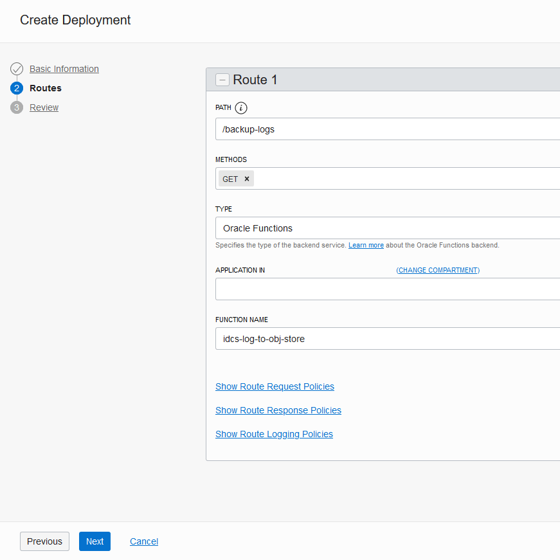The image size is (560, 560).
Task: Focus the PATH field with /backup-logs
Action: pos(386,129)
